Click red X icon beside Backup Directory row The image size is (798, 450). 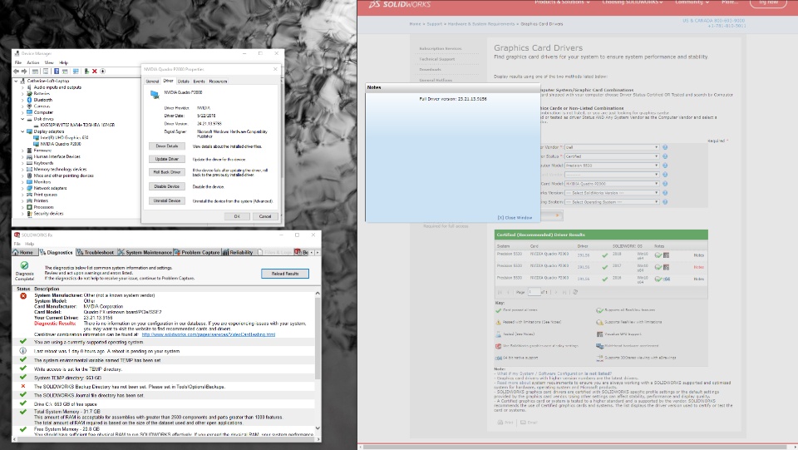pos(23,387)
